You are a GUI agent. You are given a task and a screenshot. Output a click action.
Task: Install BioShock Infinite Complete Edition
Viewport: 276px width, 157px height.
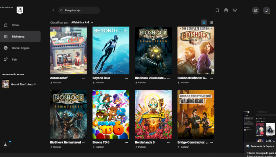tap(183, 83)
